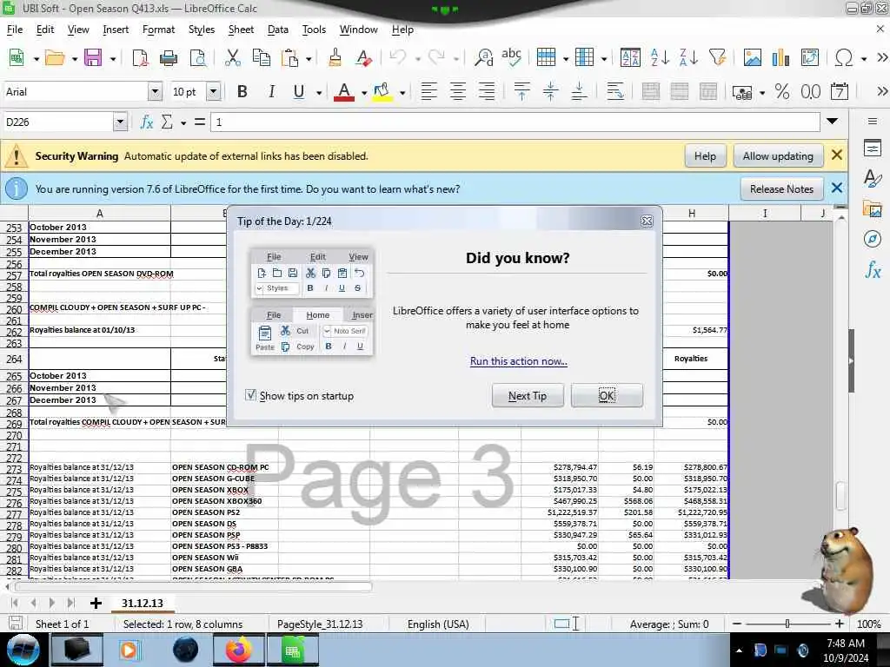Open the sidebar Properties icon

coord(873,149)
